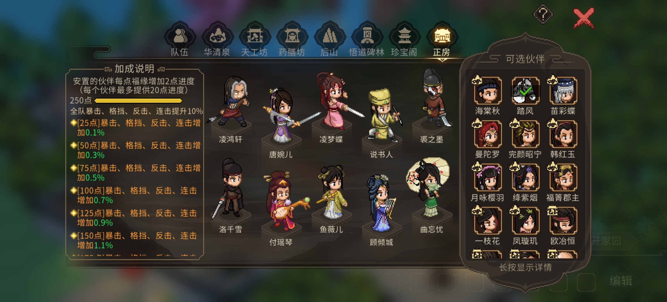
Task: Open the 华清泉 hot spring icon
Action: pyautogui.click(x=217, y=36)
